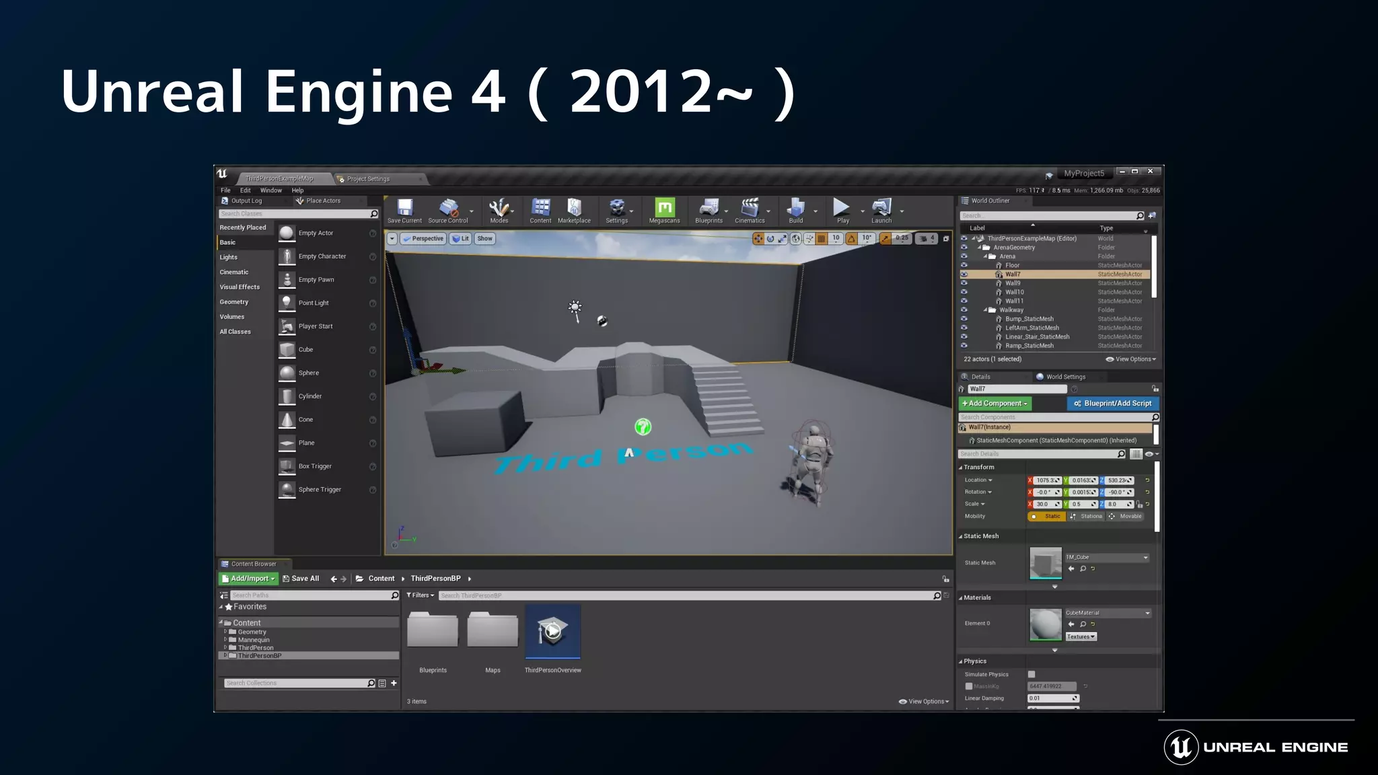
Task: Set mobility to Static
Action: [x=1046, y=516]
